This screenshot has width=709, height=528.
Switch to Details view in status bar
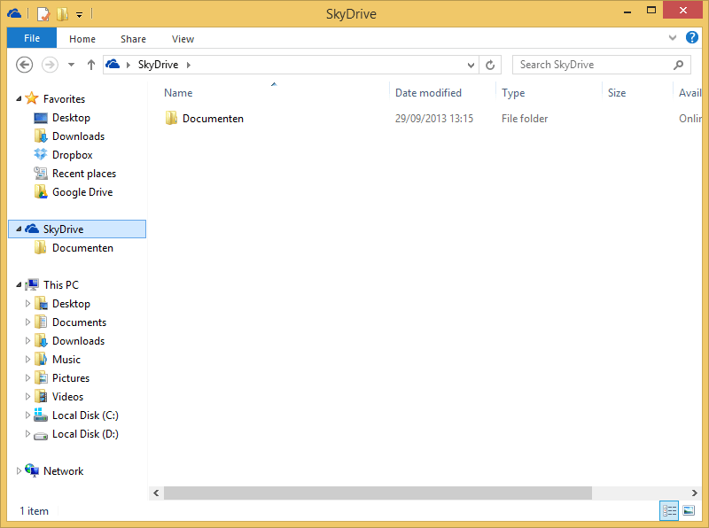tap(669, 511)
